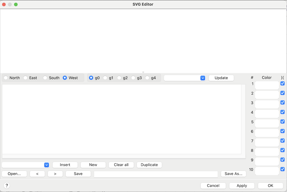Image resolution: width=287 pixels, height=192 pixels.
Task: Select the g2 group radio button
Action: click(x=119, y=78)
